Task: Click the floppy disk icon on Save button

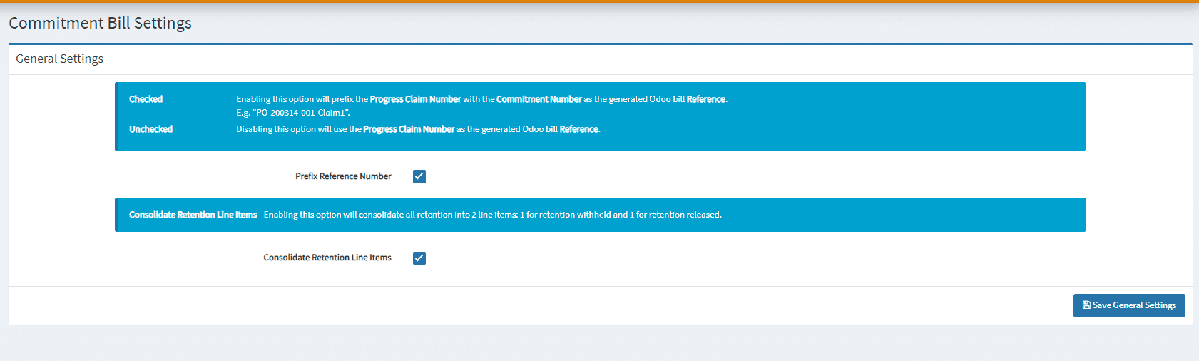Action: (x=1086, y=305)
